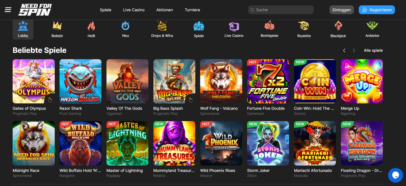Click the next games arrow
The width and height of the screenshot is (406, 186).
[354, 50]
